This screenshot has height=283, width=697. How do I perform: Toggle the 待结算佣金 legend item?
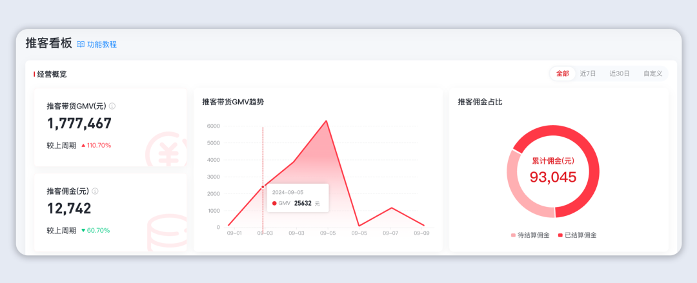(x=530, y=235)
